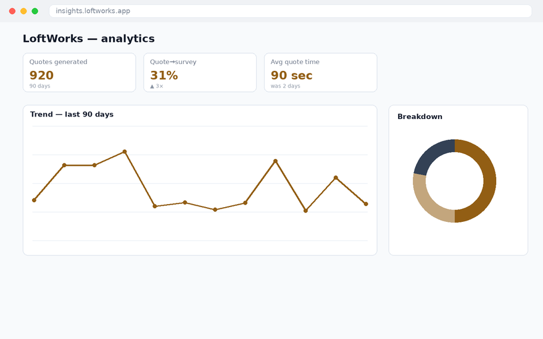543x339 pixels.
Task: Select the brown donut segment
Action: pos(489,181)
